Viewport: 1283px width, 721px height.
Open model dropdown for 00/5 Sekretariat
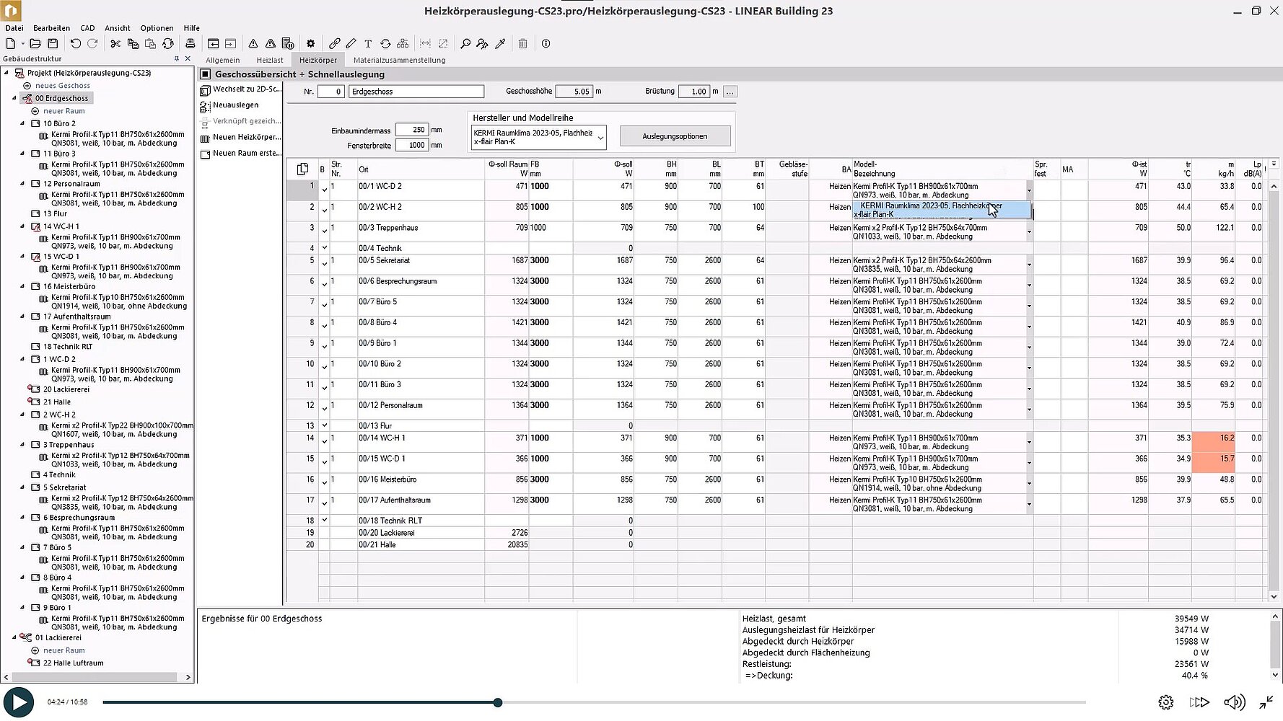click(x=1029, y=265)
